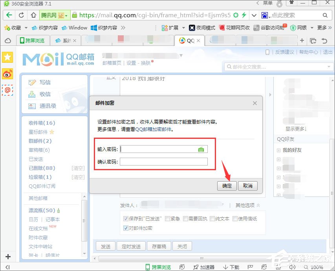
Task: Click the keyboard icon beside the password field
Action: [x=201, y=149]
